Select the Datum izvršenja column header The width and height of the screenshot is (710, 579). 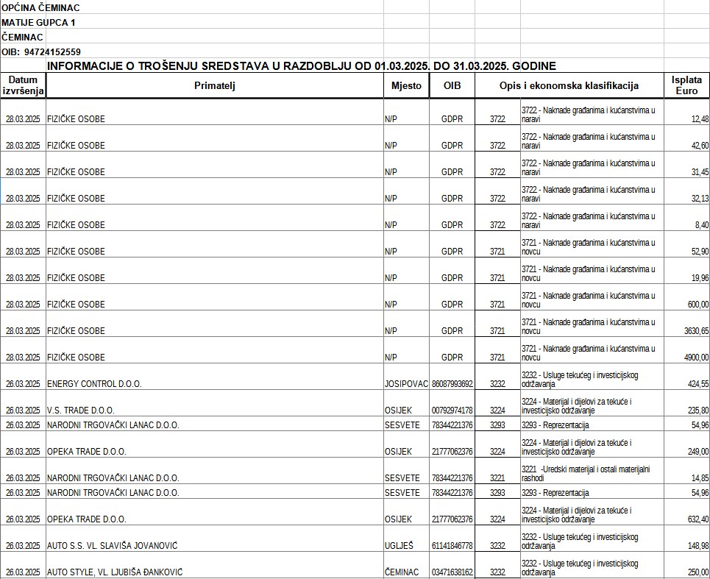[23, 85]
